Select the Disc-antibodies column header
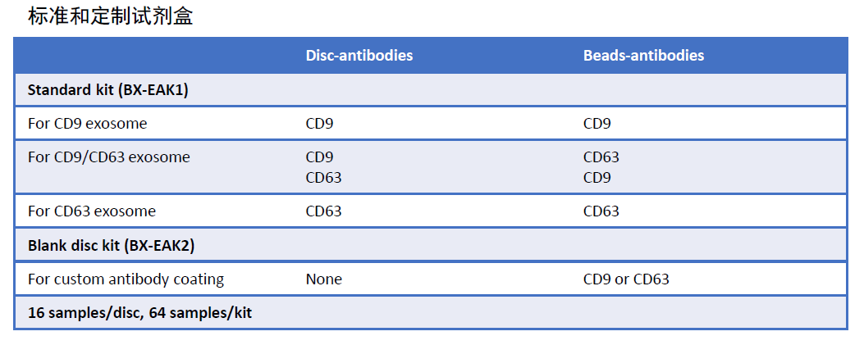This screenshot has height=345, width=864. coord(359,56)
